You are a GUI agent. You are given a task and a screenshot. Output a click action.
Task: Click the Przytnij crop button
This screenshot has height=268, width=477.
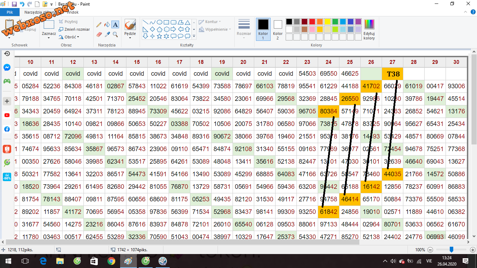[x=68, y=22]
